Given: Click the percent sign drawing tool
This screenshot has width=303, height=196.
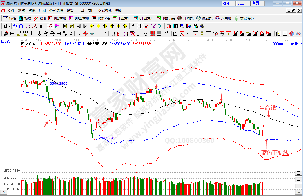Looking at the screenshot, I should pos(188,33).
